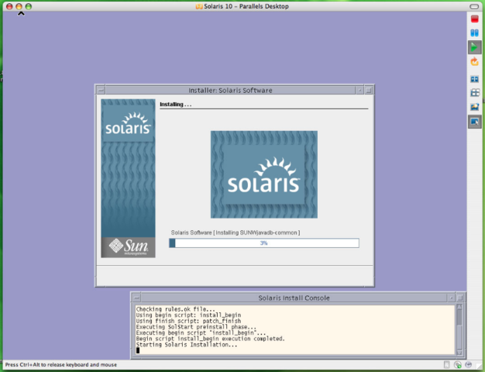Click the two-screens icon below the reset arrow

[474, 79]
